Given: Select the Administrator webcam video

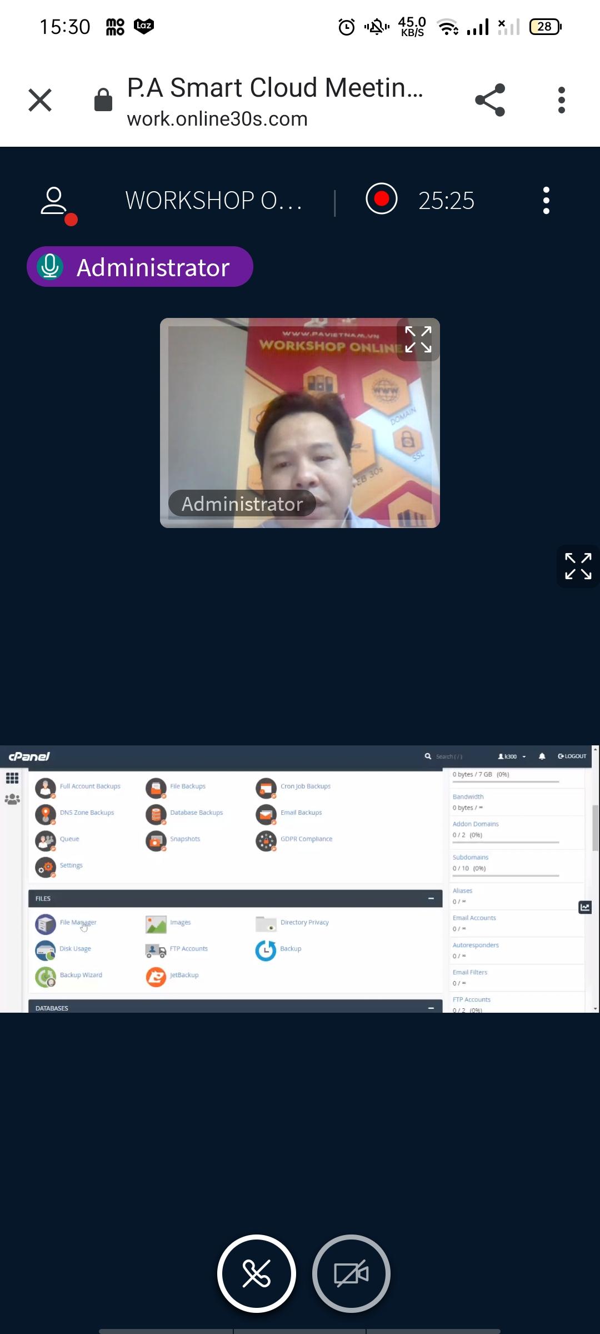Looking at the screenshot, I should coord(300,423).
